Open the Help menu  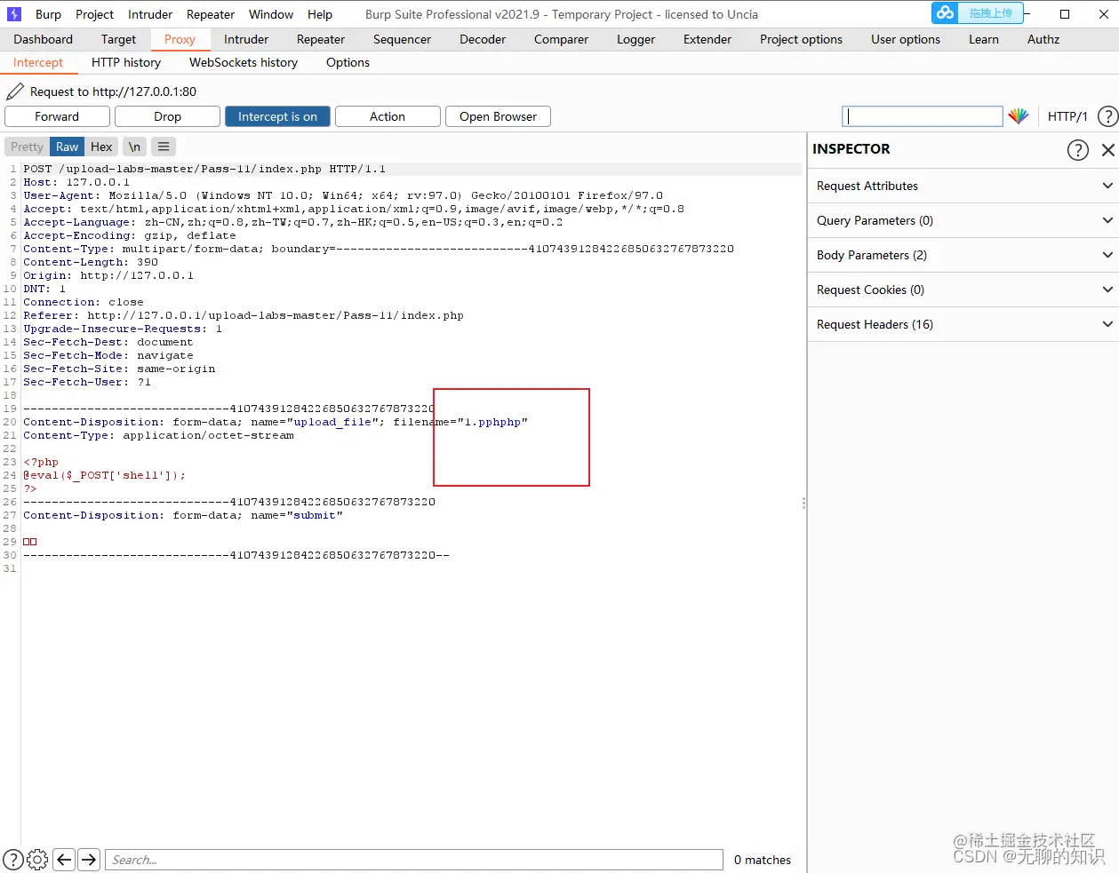point(320,14)
